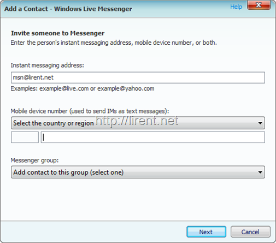Open the Add contact to this group dropdown
The image size is (276, 243).
138,172
